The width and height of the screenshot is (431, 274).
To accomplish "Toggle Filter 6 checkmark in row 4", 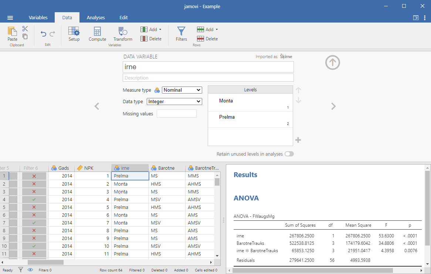I will pos(34,199).
